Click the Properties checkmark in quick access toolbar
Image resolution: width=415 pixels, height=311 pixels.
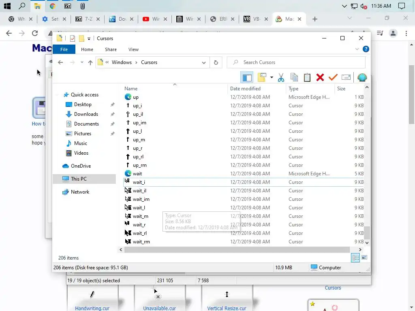coord(72,38)
